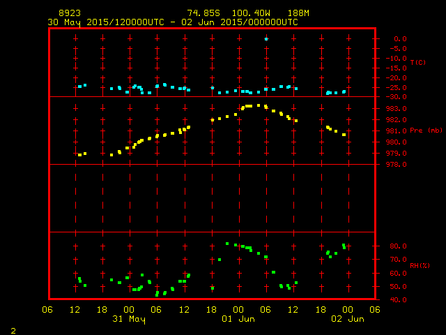Screen dimensions: 446x335
Task: Click the '983.0' pressure tick label
Action: pos(397,109)
